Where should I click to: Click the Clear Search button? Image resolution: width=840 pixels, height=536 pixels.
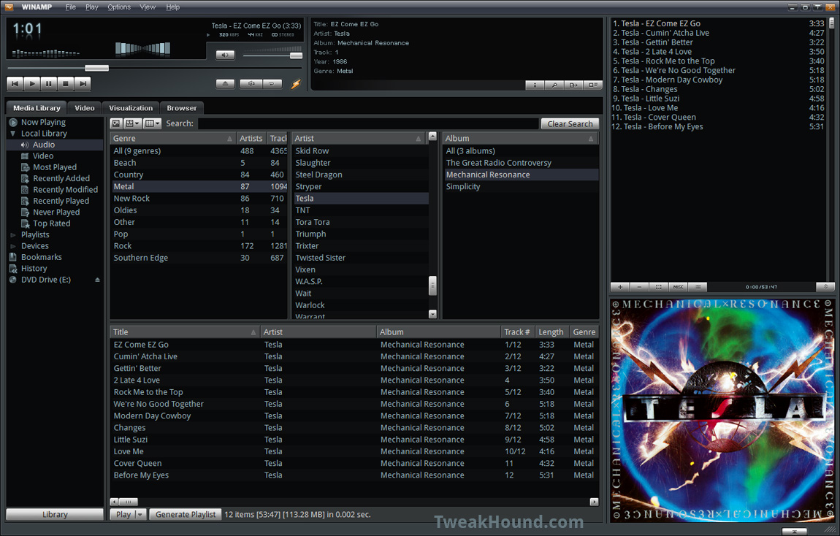click(x=570, y=123)
